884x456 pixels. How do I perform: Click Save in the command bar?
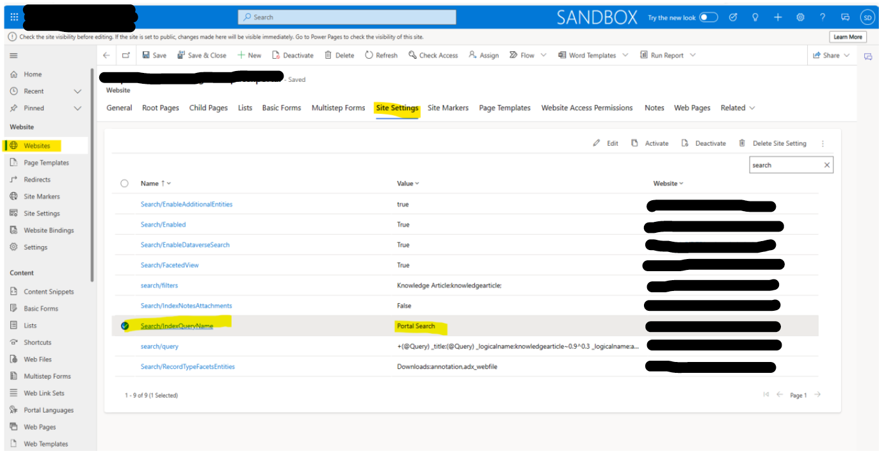154,56
